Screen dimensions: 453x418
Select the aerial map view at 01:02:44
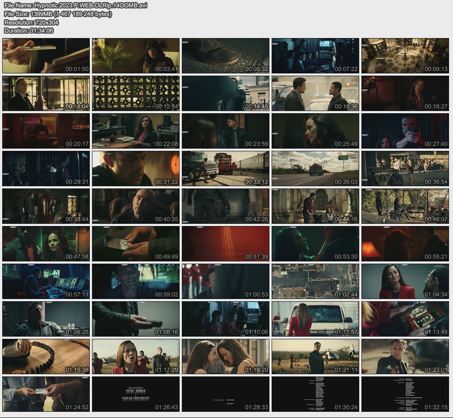pyautogui.click(x=315, y=281)
